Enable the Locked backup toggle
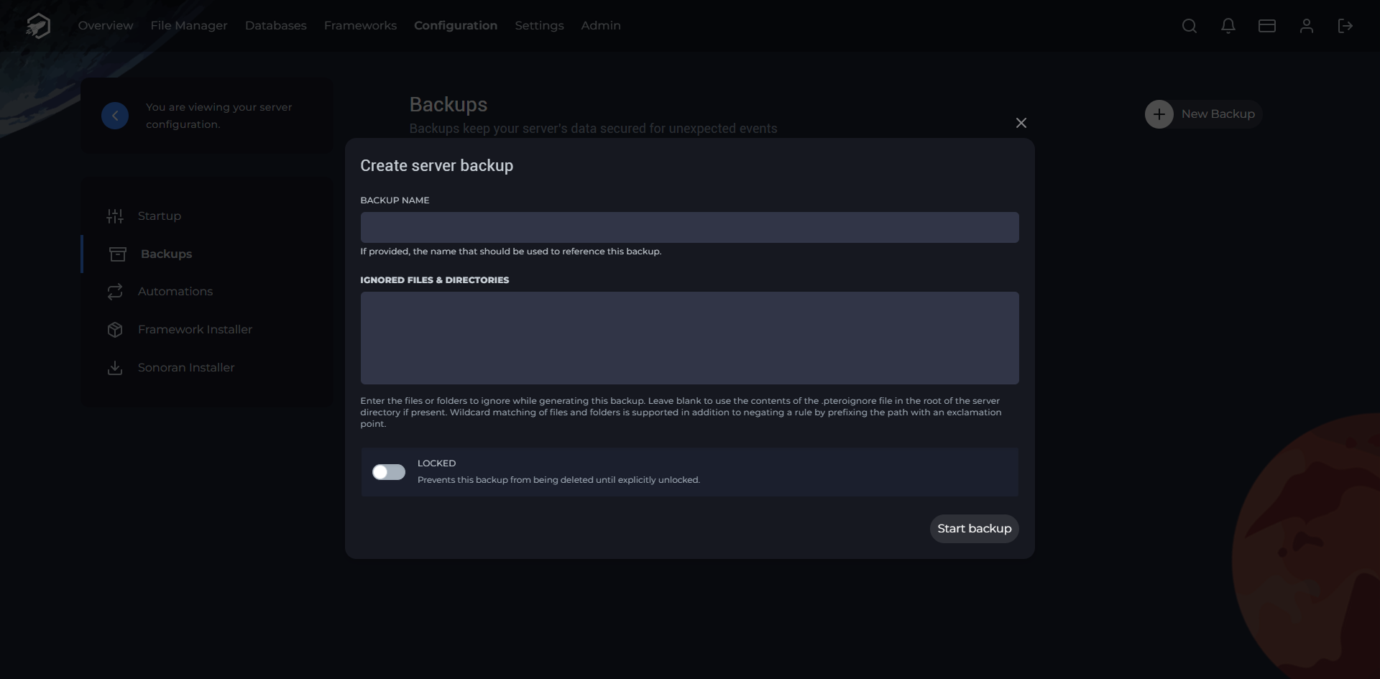Image resolution: width=1380 pixels, height=679 pixels. pyautogui.click(x=388, y=472)
